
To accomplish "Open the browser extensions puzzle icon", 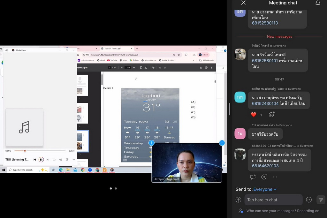I will click(x=186, y=55).
